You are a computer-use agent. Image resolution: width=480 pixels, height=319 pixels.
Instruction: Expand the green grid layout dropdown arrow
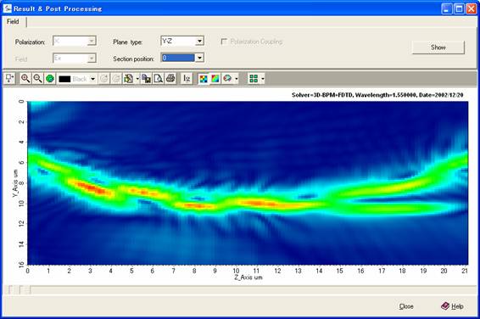pyautogui.click(x=263, y=79)
